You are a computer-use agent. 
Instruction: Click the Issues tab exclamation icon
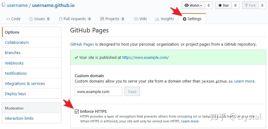point(31,19)
